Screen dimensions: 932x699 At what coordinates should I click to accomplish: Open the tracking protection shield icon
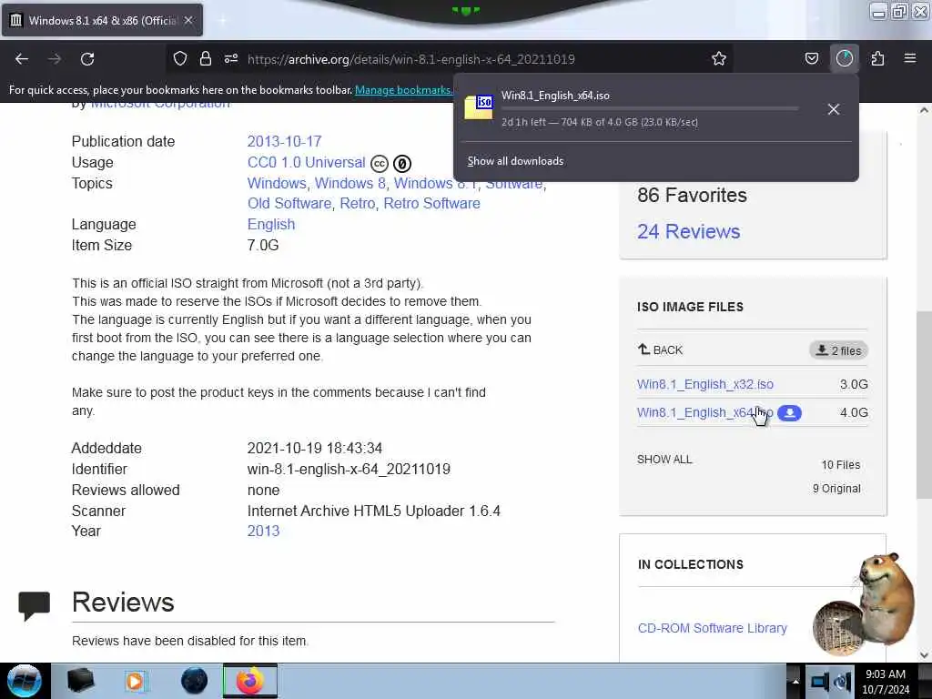[x=180, y=59]
